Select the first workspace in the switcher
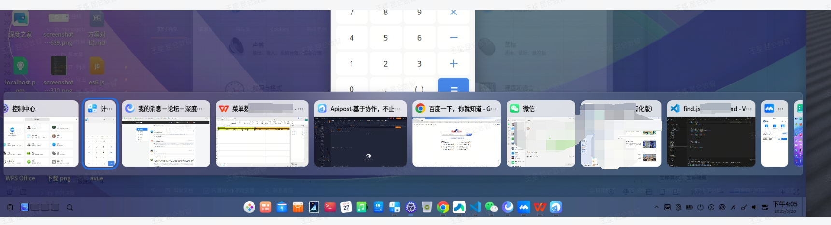Viewport: 831px width, 225px height. (x=25, y=207)
